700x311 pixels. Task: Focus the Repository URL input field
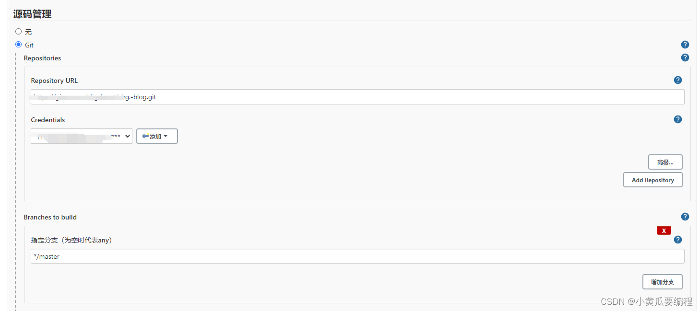click(x=357, y=97)
